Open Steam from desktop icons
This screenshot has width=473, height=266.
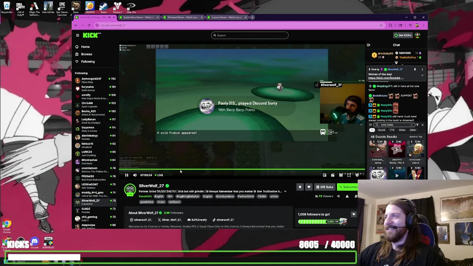(x=103, y=7)
